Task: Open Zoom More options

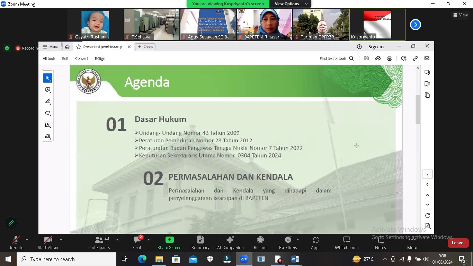Action: click(412, 243)
